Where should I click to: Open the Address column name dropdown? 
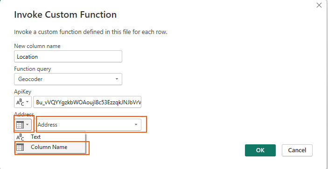pyautogui.click(x=87, y=125)
